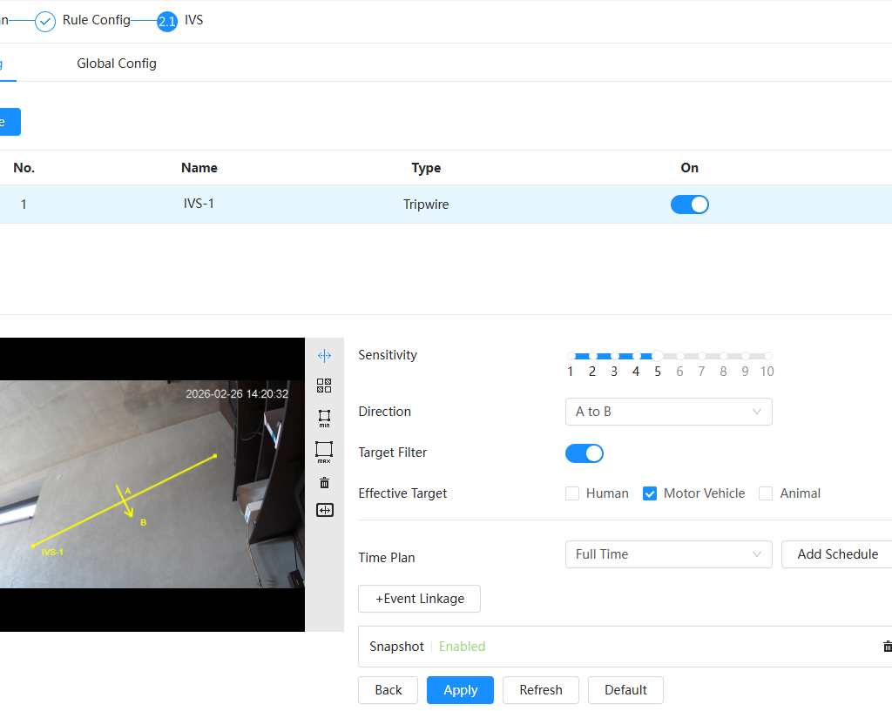Image resolution: width=892 pixels, height=711 pixels.
Task: Click the trash icon beside video preview
Action: click(324, 483)
